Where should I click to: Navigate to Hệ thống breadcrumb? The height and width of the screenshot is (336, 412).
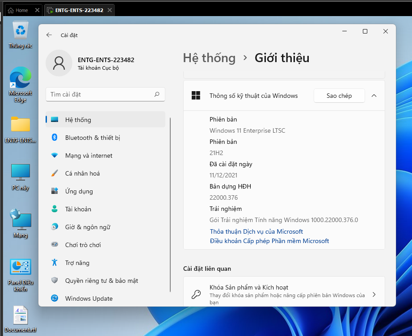coord(209,58)
